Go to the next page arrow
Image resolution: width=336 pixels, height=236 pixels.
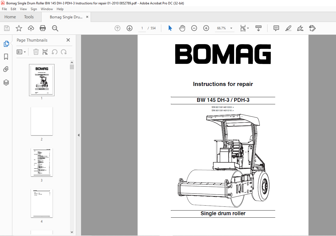pyautogui.click(x=130, y=28)
